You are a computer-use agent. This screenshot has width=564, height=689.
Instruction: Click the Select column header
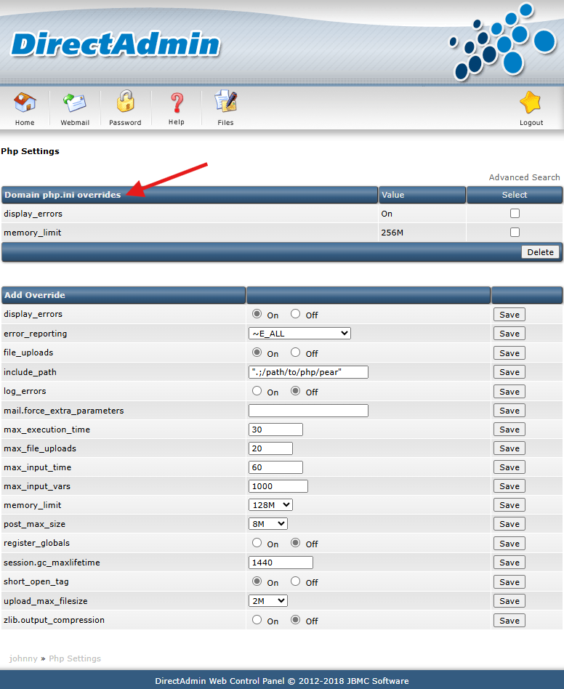click(x=515, y=195)
